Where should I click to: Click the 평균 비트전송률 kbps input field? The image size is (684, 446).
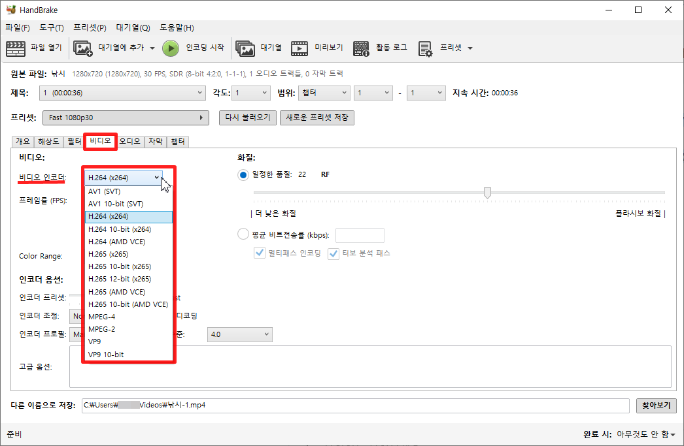point(360,235)
